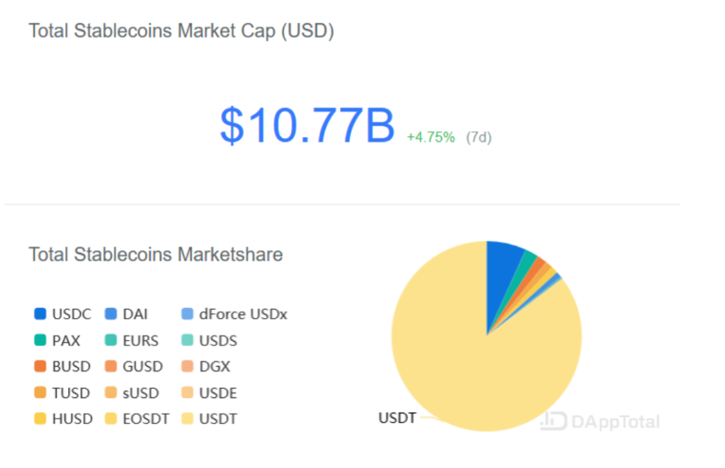
Task: Select the USDS legend entry
Action: 210,341
